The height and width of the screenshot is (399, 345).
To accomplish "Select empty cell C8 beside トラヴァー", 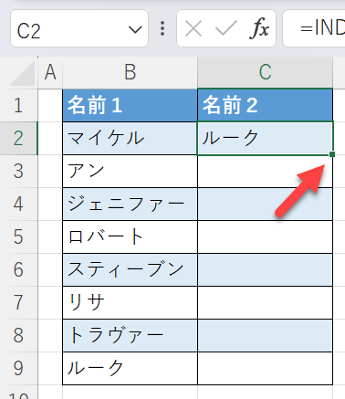I will 265,336.
